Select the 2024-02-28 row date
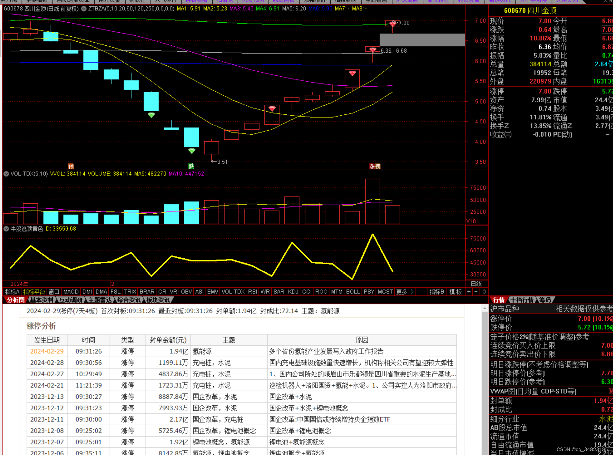Screen dimensions: 613x455 point(47,363)
